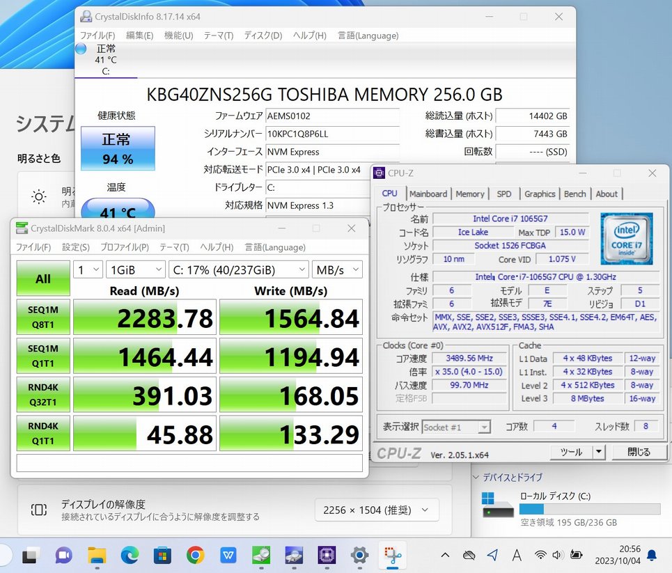
Task: Launch Microsoft Edge from the taskbar
Action: point(130,556)
